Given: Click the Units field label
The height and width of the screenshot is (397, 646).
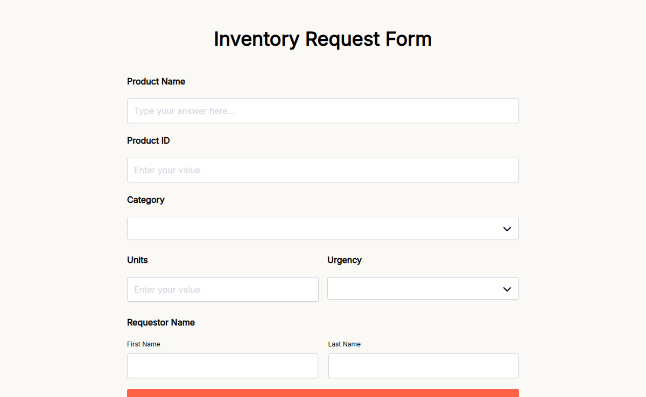Looking at the screenshot, I should tap(137, 260).
